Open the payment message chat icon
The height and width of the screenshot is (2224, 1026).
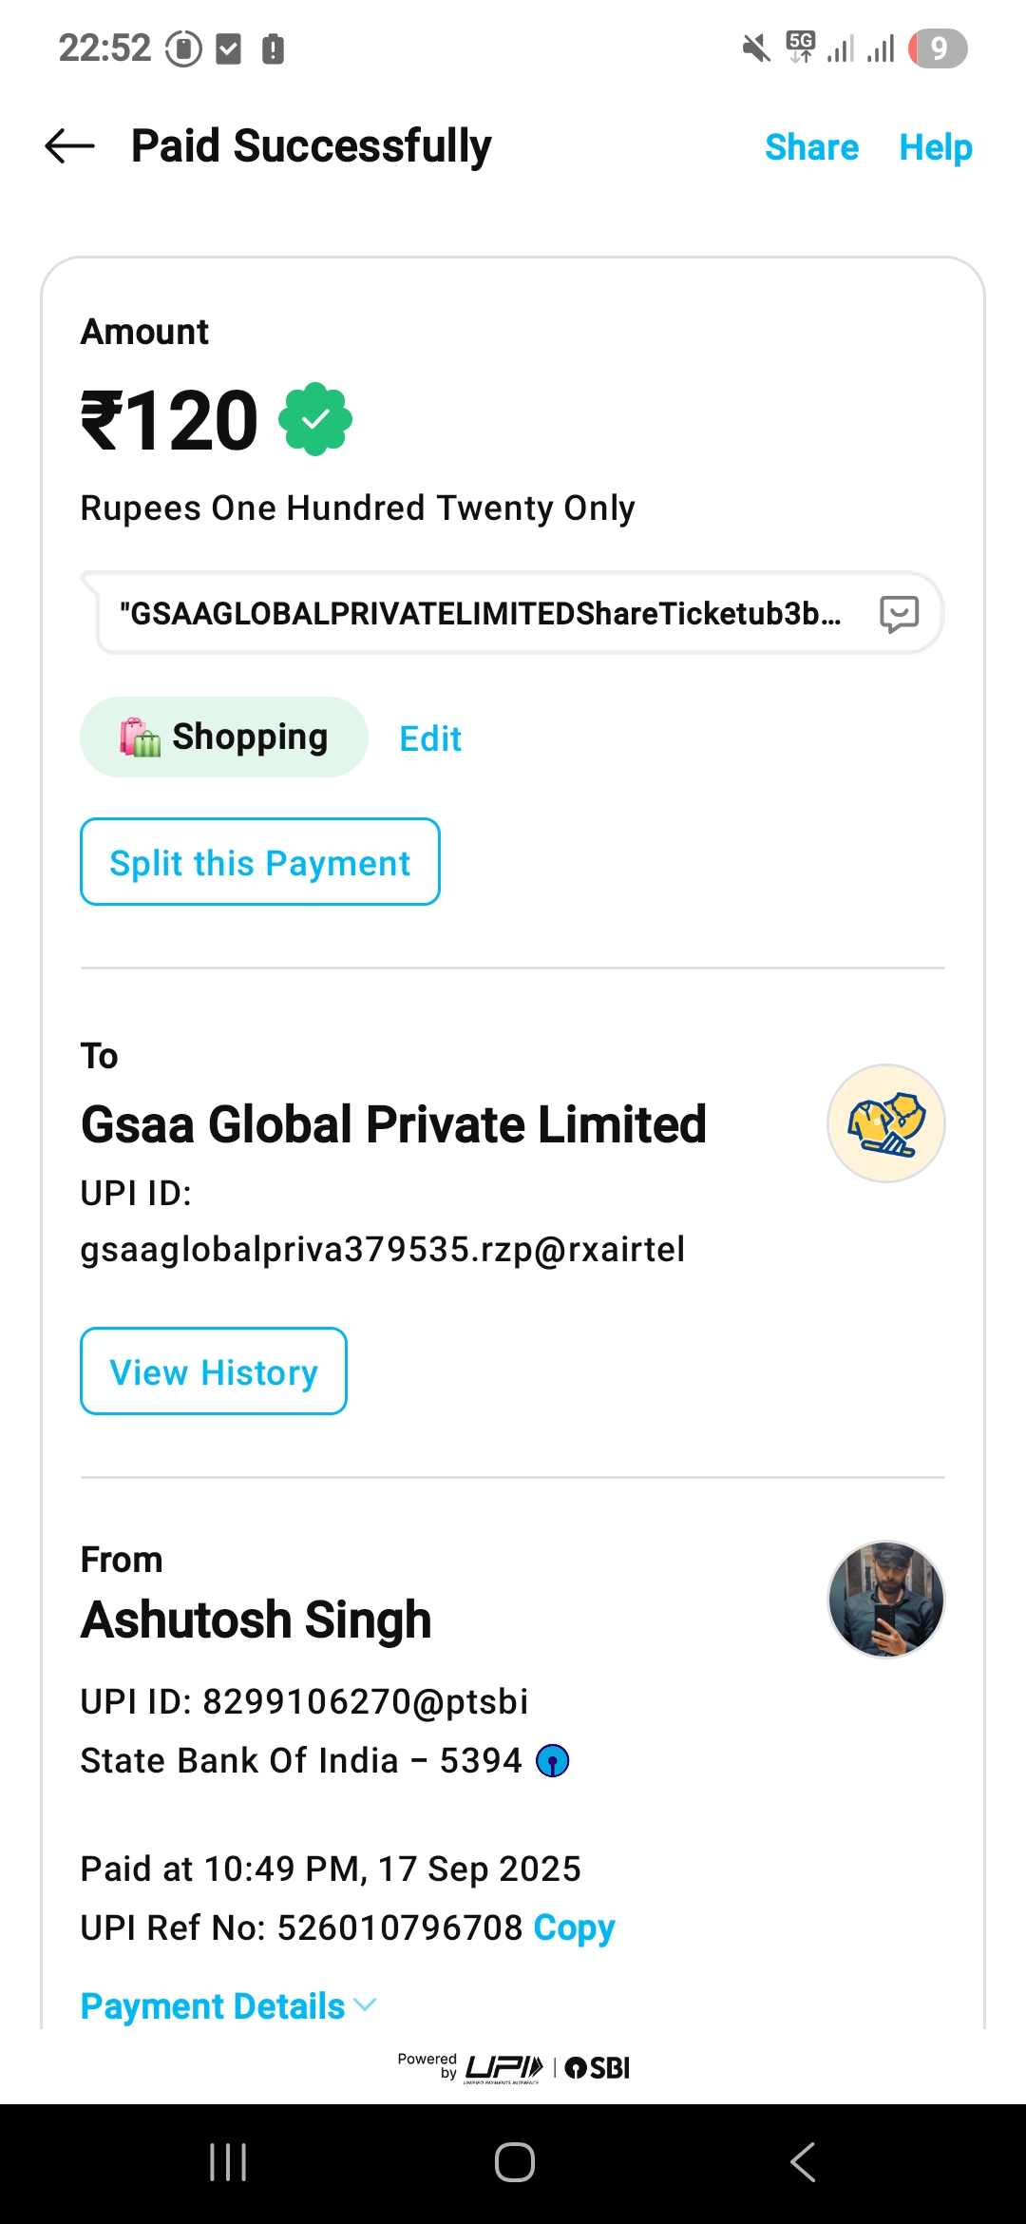(899, 614)
